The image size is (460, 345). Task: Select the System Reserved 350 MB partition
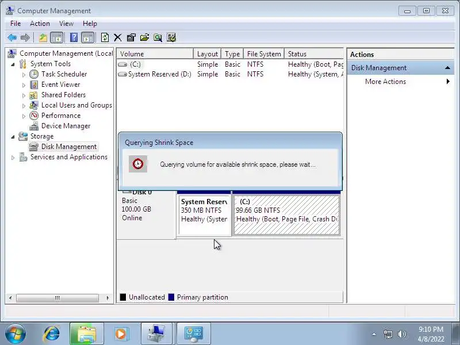coord(204,215)
